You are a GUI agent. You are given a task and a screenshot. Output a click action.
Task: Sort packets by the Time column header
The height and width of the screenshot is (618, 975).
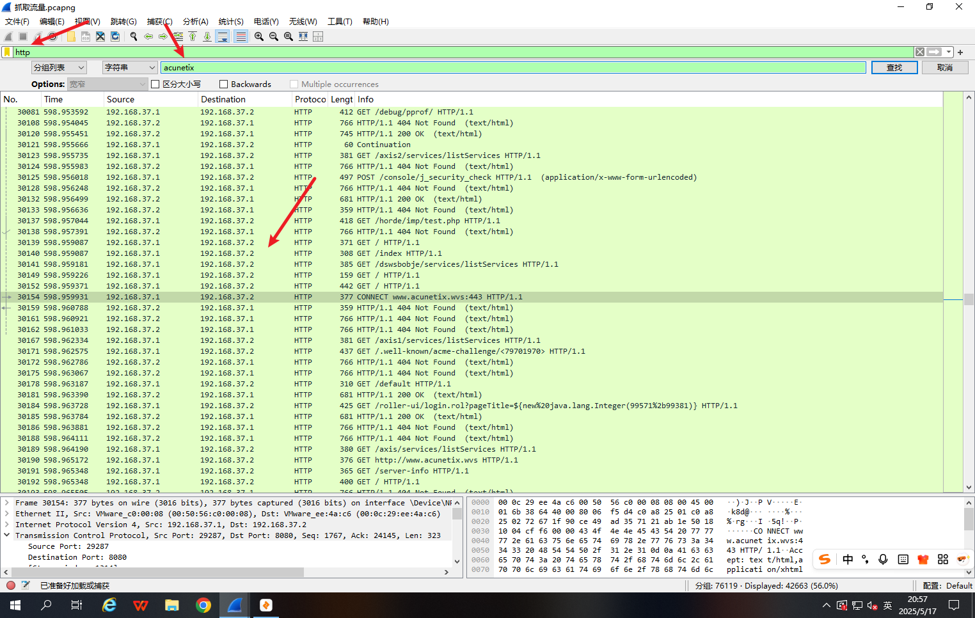[x=72, y=99]
